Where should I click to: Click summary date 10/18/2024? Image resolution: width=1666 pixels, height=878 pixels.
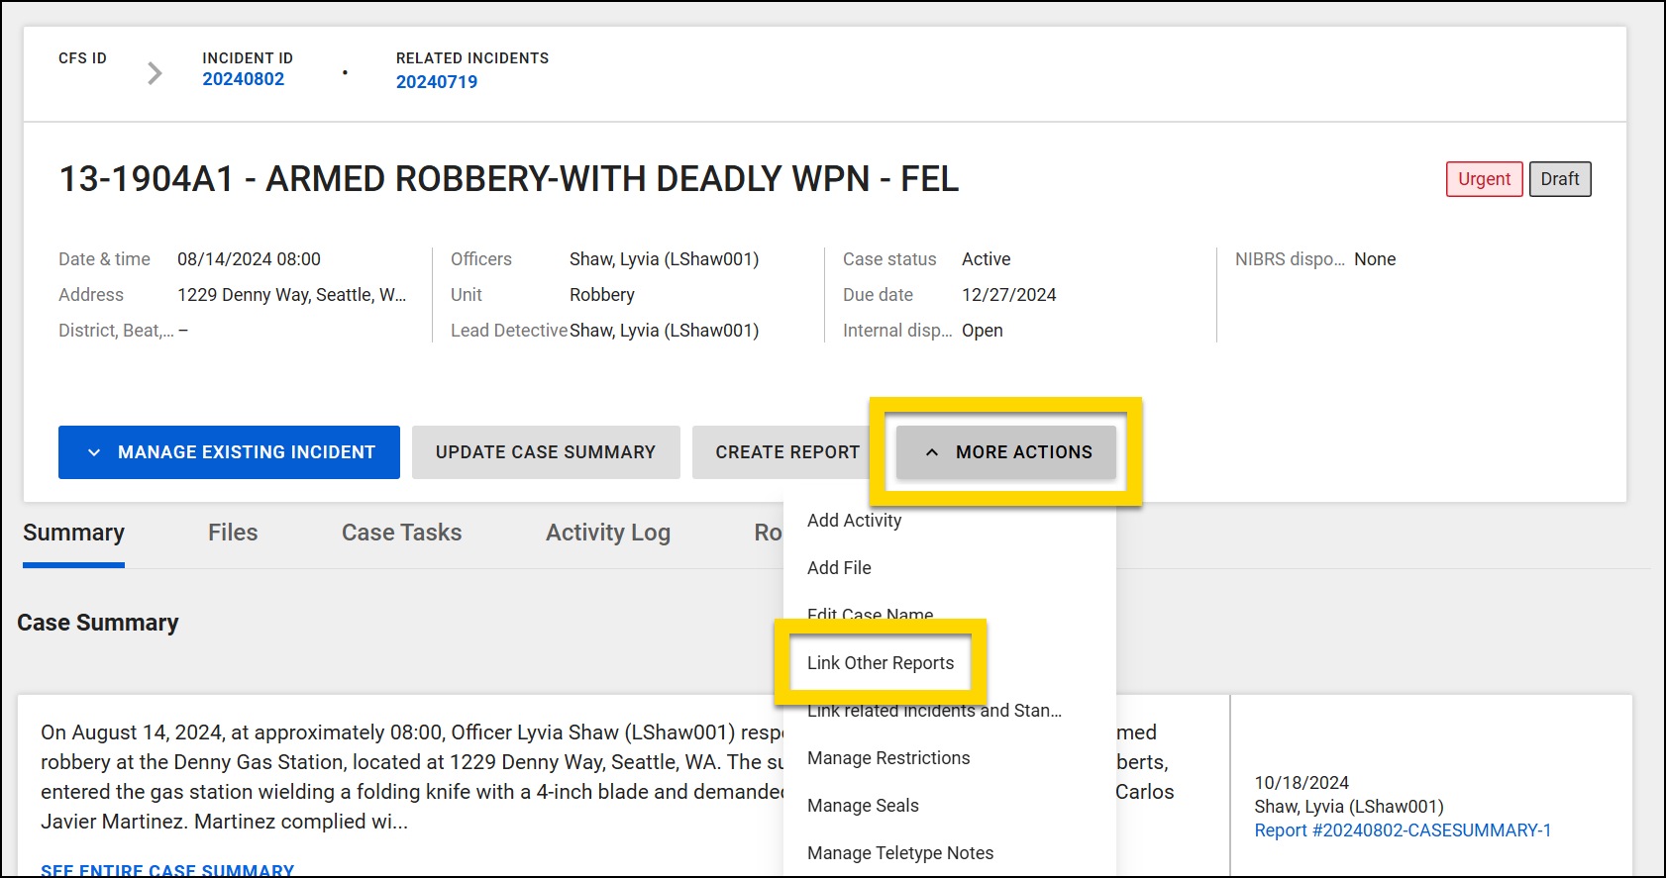(x=1302, y=783)
